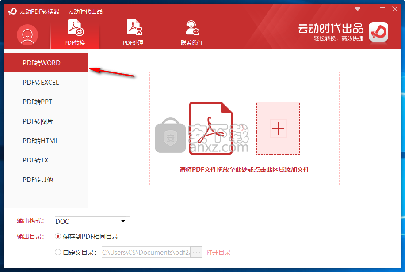Select PDF转图片 option

click(38, 121)
